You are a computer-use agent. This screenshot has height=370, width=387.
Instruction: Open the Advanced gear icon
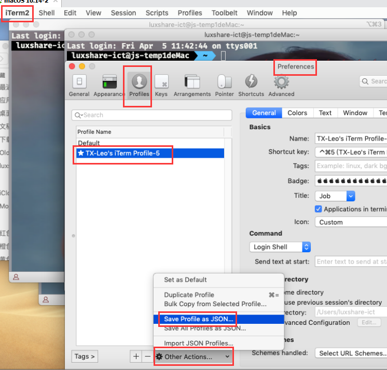point(281,86)
